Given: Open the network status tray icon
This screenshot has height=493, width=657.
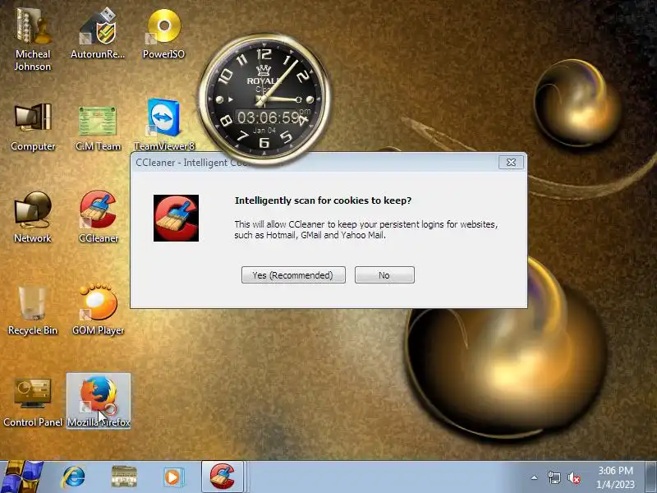Looking at the screenshot, I should (554, 477).
